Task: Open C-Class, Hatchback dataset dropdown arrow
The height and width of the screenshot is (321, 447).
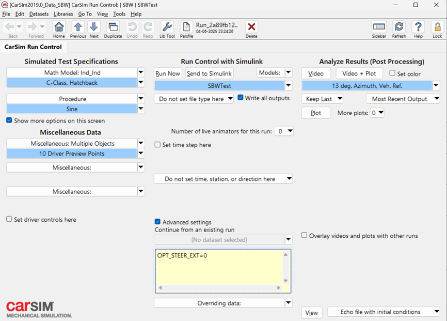Action: tap(141, 83)
